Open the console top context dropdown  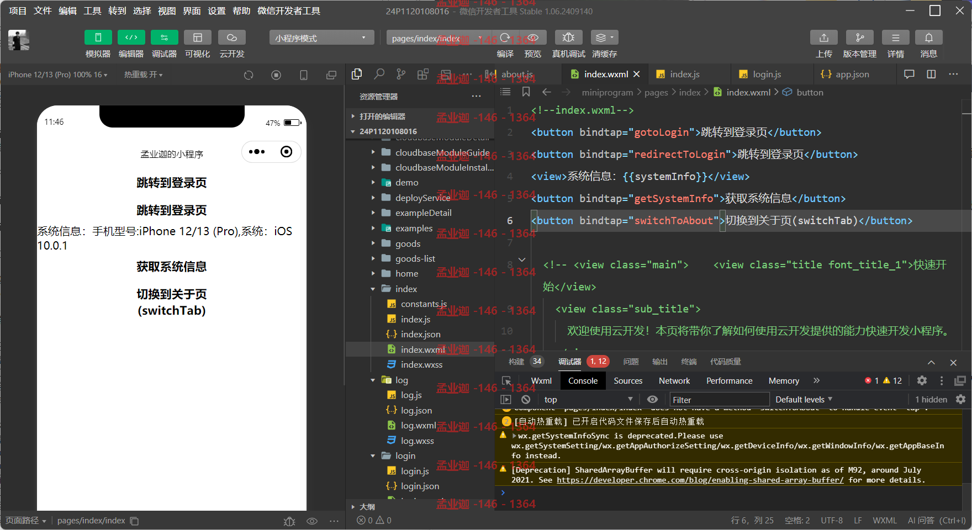[588, 399]
